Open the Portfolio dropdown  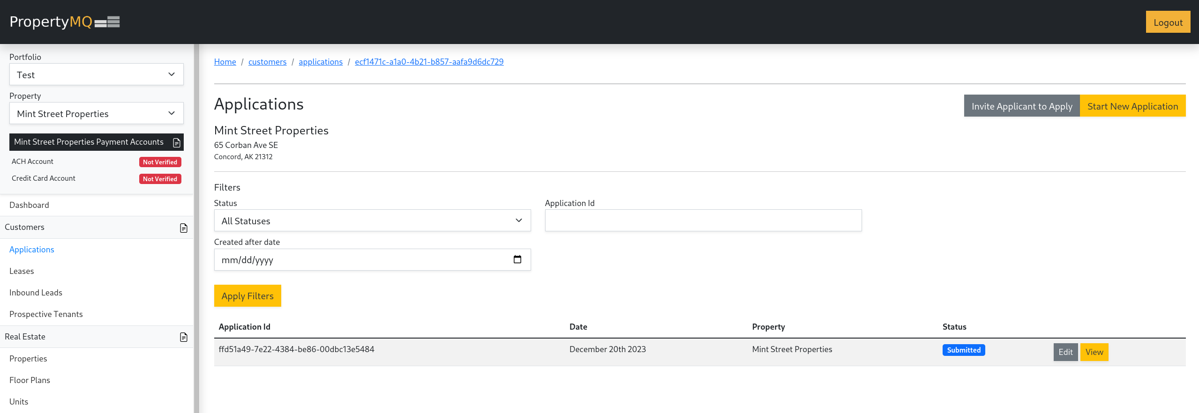point(96,75)
